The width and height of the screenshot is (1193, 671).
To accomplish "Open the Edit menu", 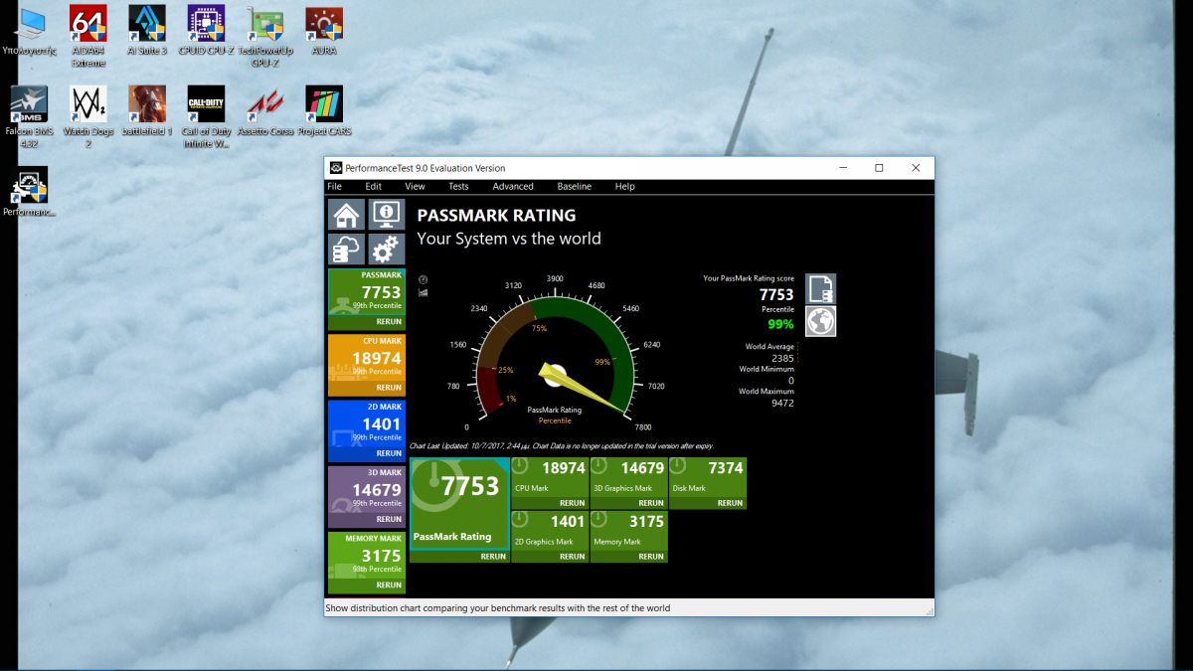I will tap(374, 186).
